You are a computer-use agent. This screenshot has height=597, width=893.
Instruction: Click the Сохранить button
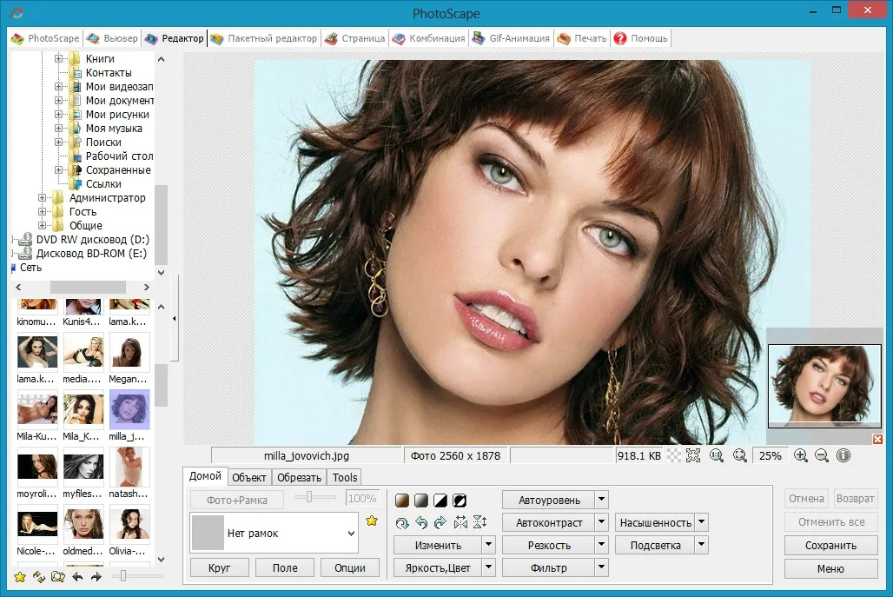tap(830, 546)
